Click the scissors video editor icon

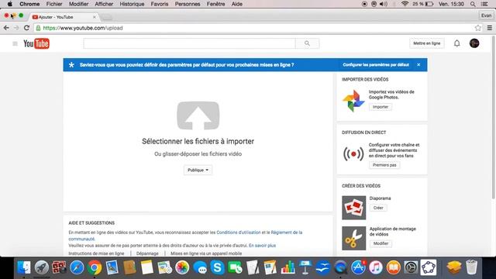[353, 238]
